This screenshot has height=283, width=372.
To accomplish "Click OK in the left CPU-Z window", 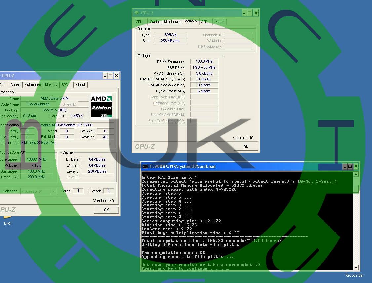I will (x=106, y=210).
